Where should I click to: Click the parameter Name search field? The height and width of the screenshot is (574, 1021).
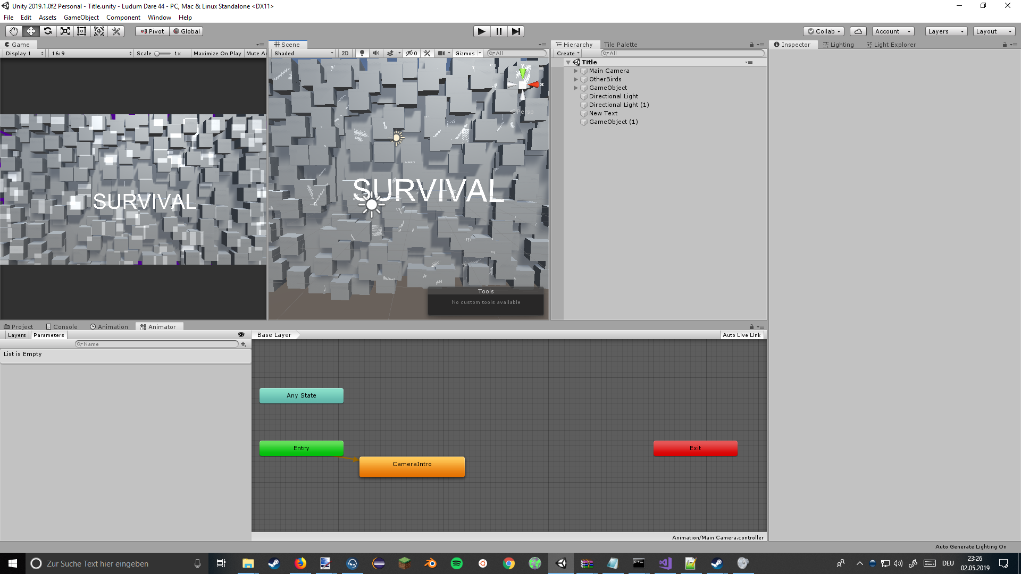157,344
